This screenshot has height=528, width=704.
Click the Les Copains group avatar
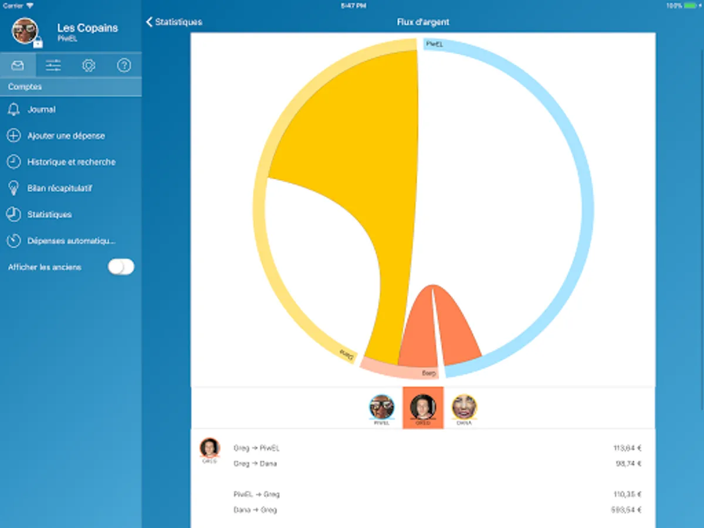click(25, 31)
